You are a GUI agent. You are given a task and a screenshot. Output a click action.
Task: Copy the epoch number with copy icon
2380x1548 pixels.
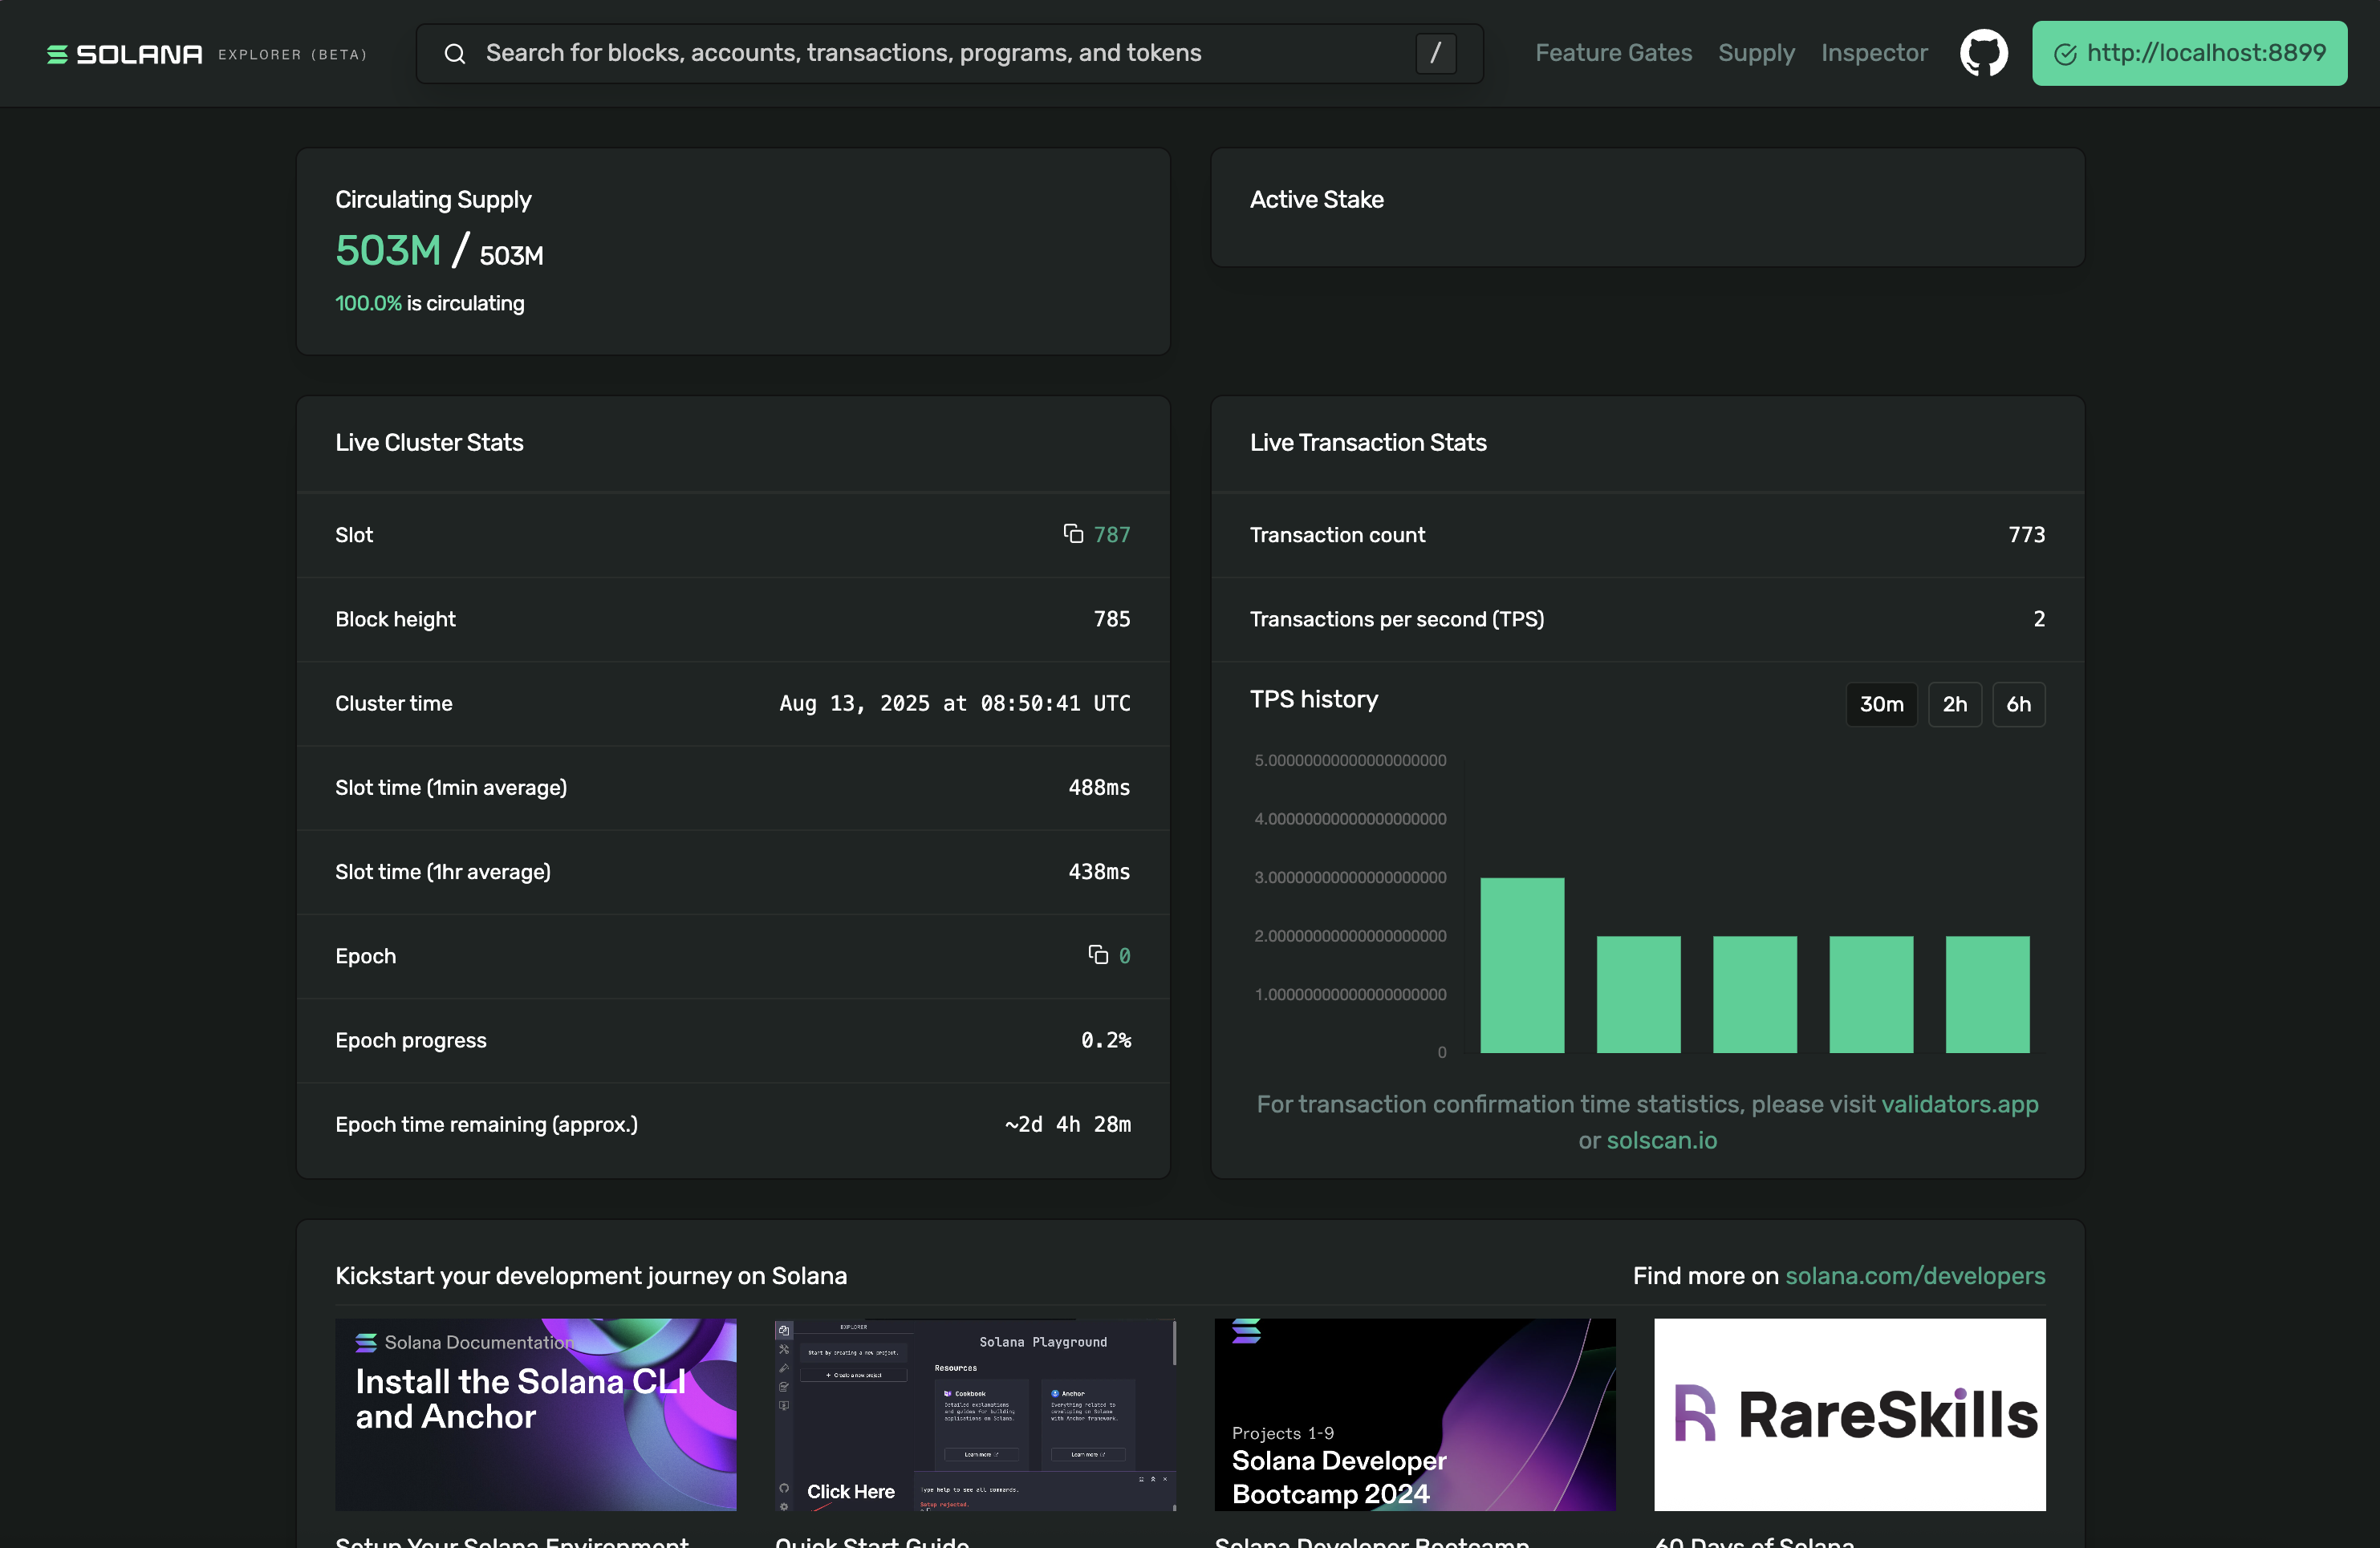(x=1098, y=954)
